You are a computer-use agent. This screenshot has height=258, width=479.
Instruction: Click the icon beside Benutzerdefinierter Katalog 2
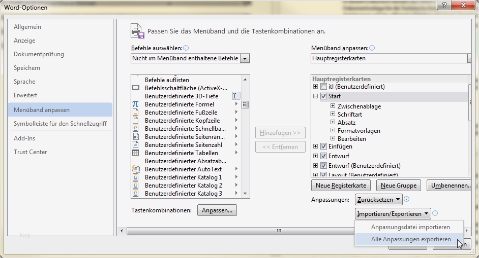(135, 185)
